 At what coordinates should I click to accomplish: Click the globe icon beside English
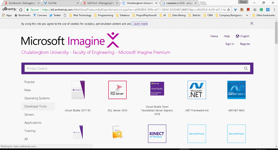[237, 36]
